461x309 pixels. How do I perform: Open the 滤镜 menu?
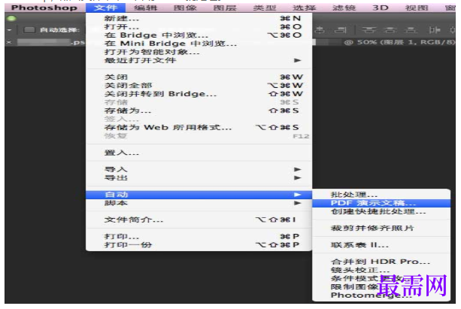tap(344, 8)
